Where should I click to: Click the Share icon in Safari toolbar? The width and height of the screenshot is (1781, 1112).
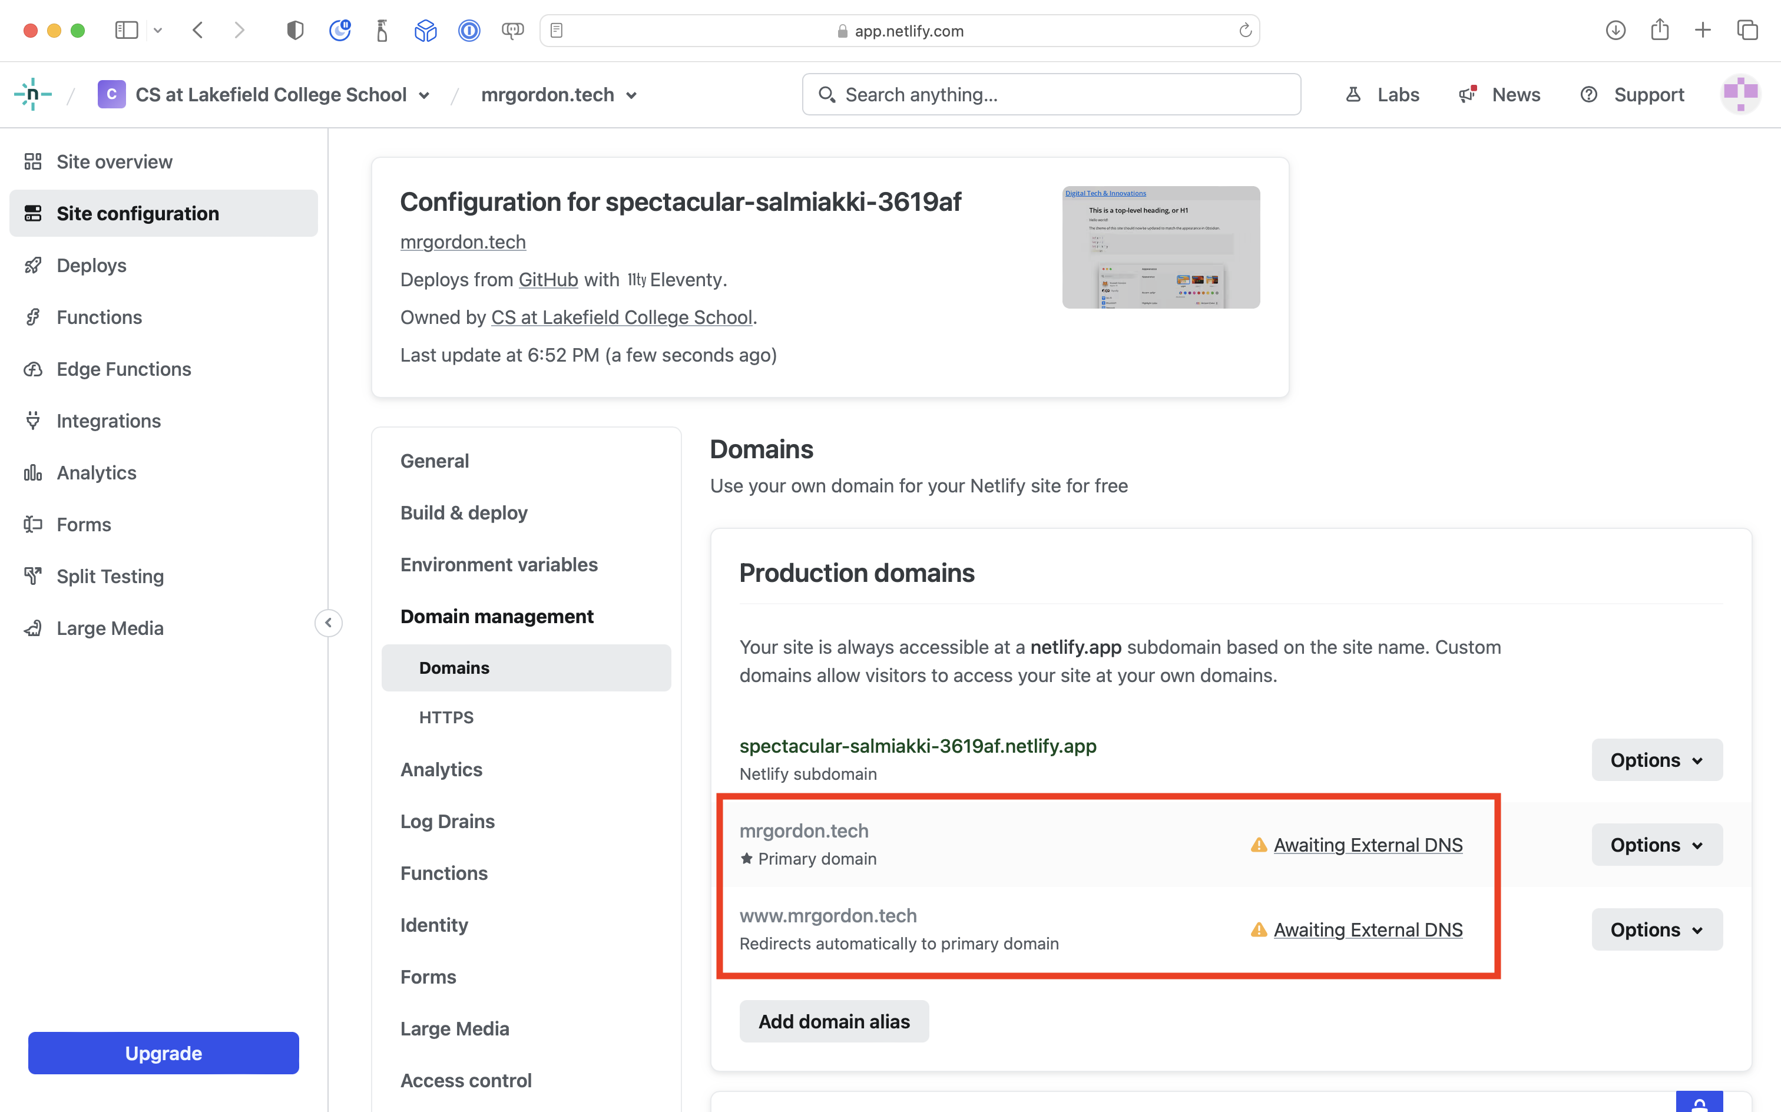(x=1660, y=29)
